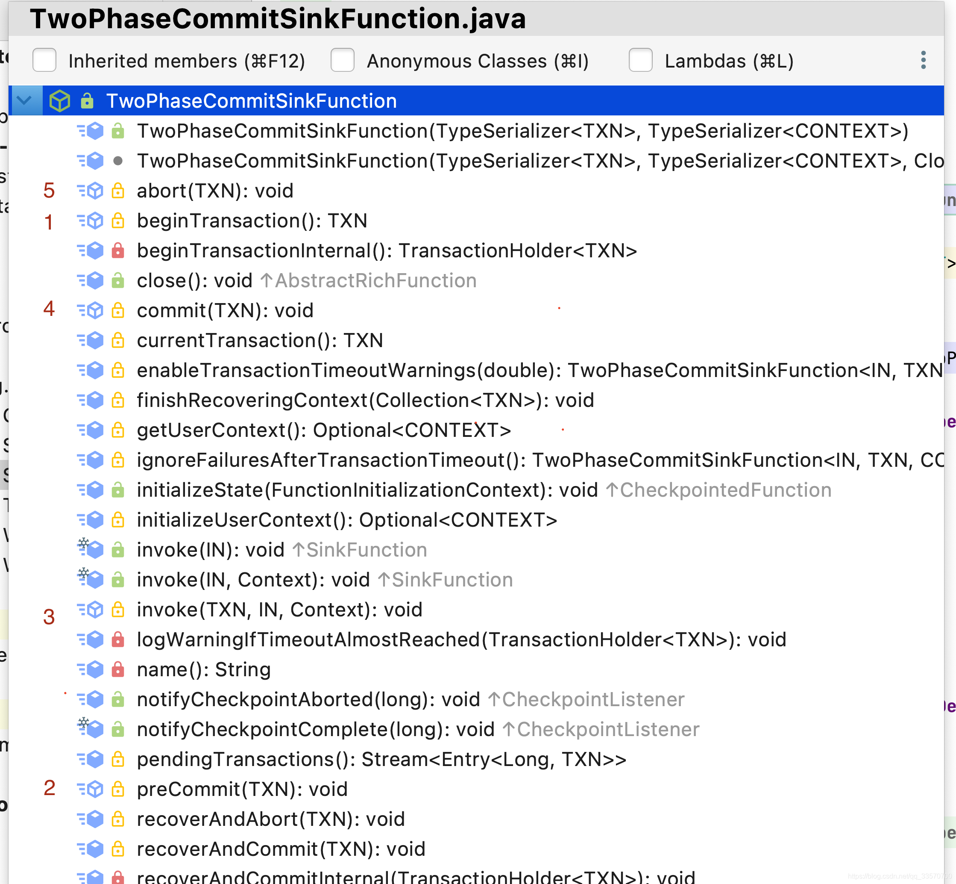Select recoverAndAbort(TXN): void
This screenshot has height=884, width=956.
[271, 819]
